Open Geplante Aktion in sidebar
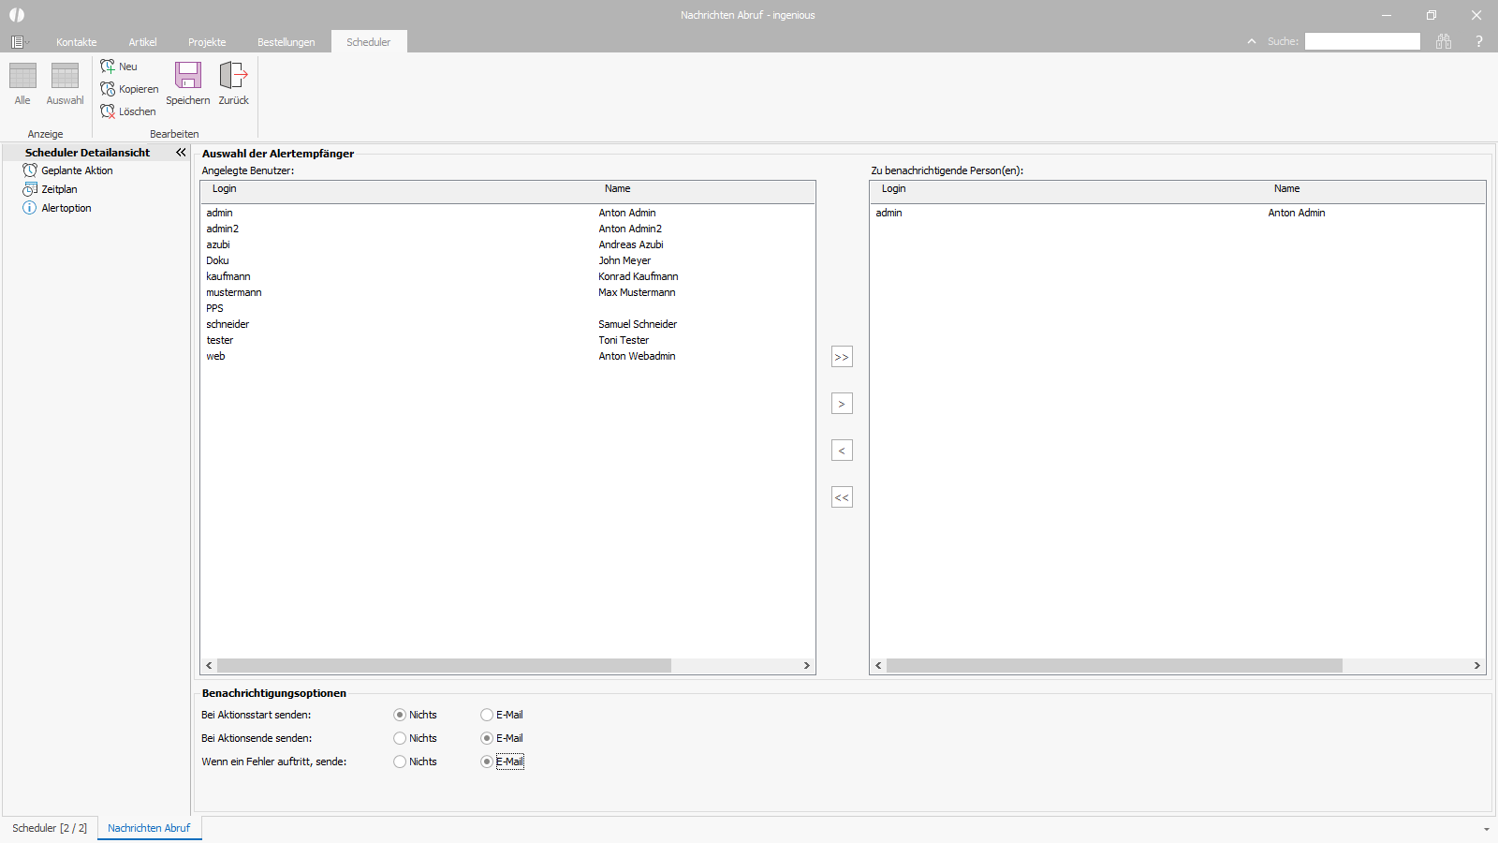 pos(67,170)
